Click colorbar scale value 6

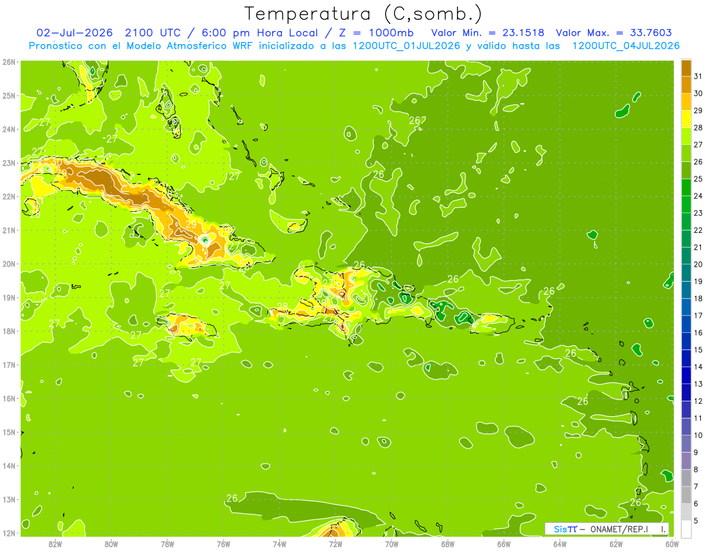(696, 504)
